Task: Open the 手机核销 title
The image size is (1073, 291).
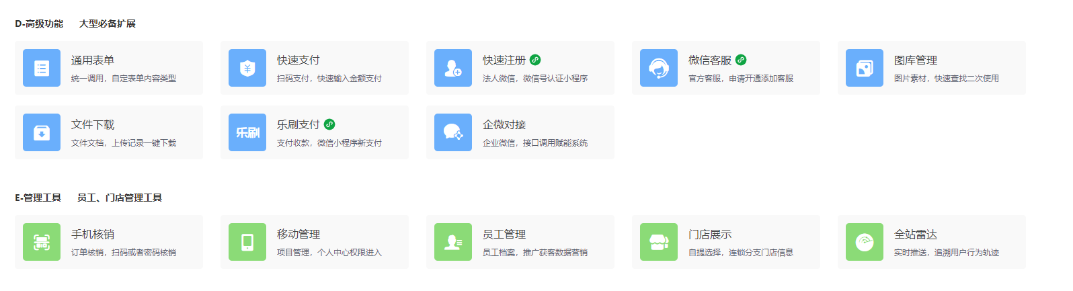Action: (x=93, y=234)
